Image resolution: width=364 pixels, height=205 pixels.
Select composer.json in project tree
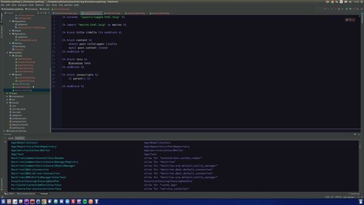coord(19,118)
